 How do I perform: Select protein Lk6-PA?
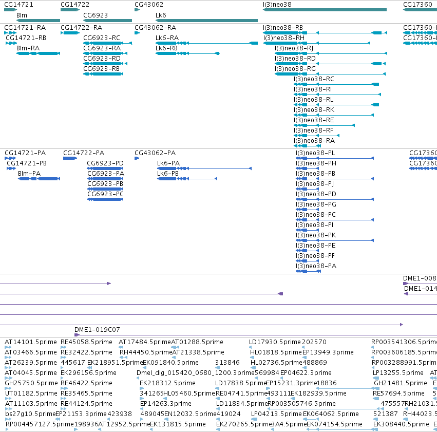tap(168, 163)
